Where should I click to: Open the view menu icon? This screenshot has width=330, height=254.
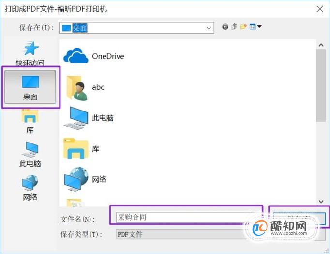[255, 27]
